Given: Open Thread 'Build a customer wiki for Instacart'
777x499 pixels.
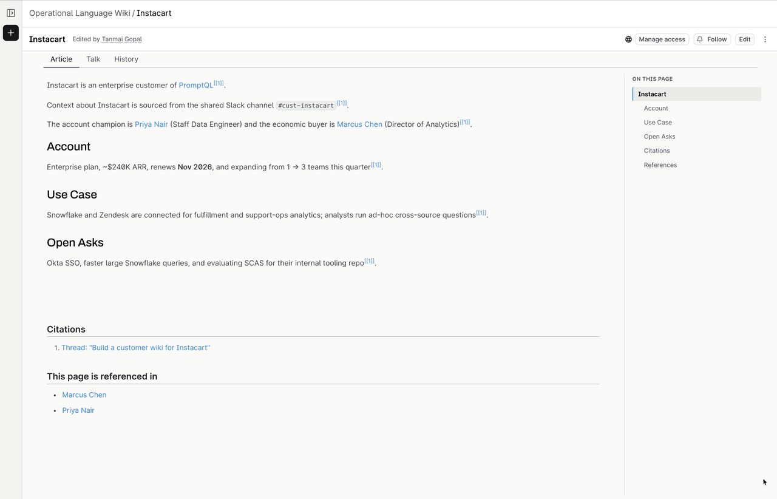Looking at the screenshot, I should (x=136, y=348).
